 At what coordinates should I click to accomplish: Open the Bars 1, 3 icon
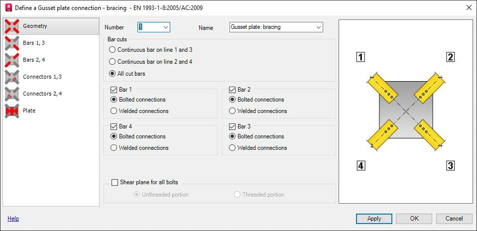pos(12,43)
